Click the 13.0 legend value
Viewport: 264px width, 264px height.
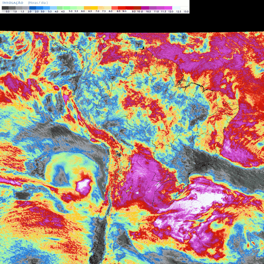click(186, 11)
